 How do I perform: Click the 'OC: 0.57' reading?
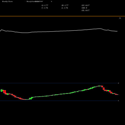(x=85, y=5)
